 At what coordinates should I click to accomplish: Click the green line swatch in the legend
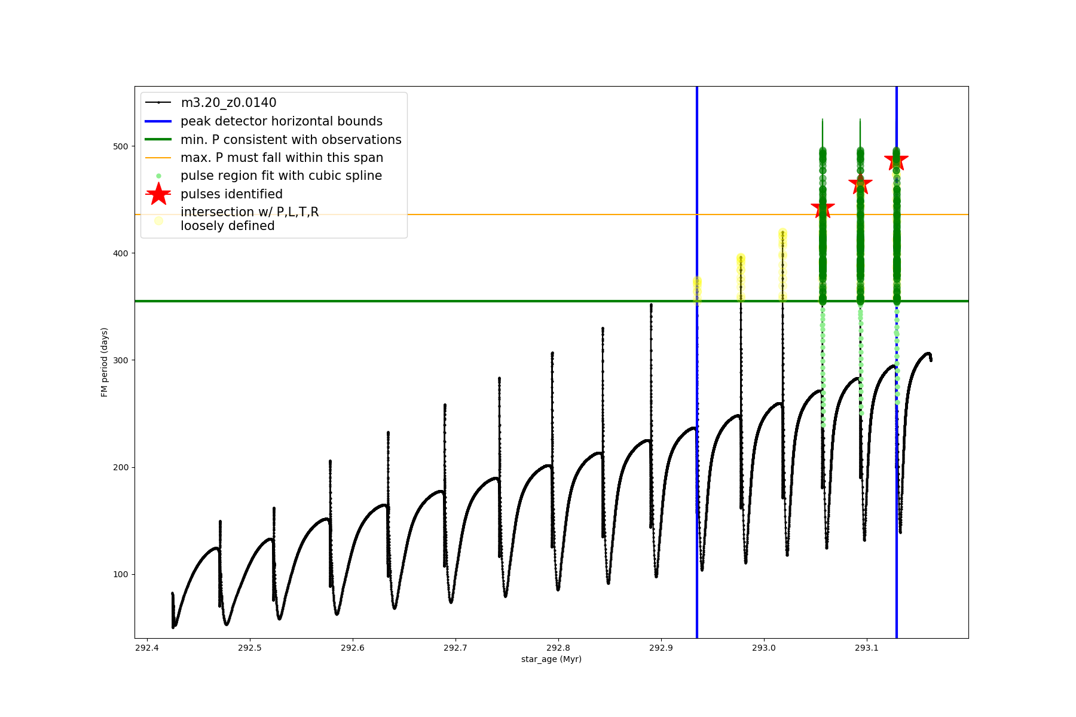(x=158, y=139)
